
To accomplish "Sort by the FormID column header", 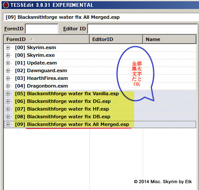I will pyautogui.click(x=47, y=39).
